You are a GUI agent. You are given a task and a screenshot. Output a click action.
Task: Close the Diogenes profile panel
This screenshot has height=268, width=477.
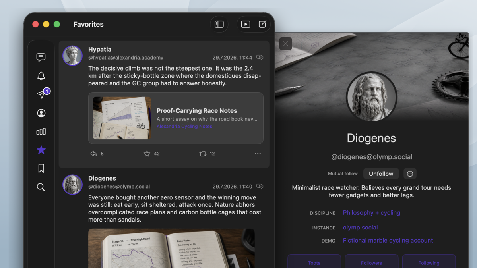286,44
